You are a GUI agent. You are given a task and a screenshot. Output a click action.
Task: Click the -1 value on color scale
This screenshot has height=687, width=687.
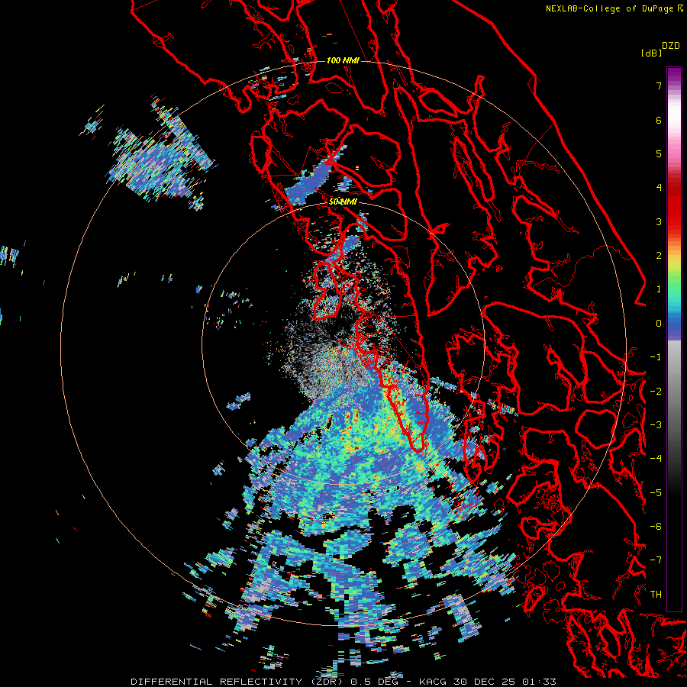(656, 357)
